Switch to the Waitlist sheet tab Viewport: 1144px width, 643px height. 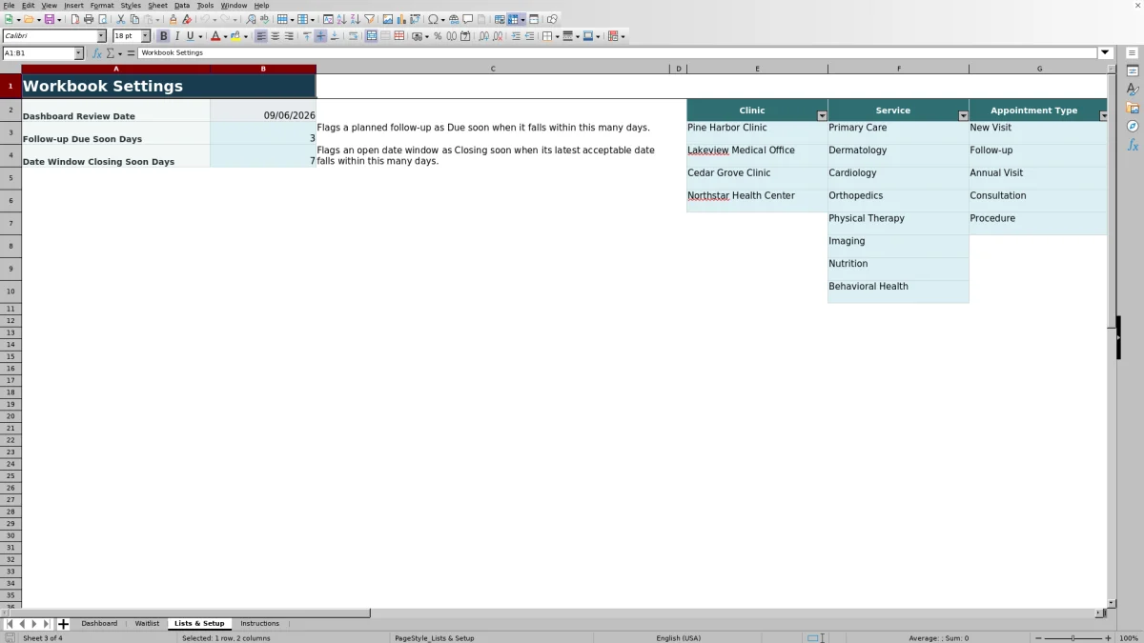click(147, 623)
